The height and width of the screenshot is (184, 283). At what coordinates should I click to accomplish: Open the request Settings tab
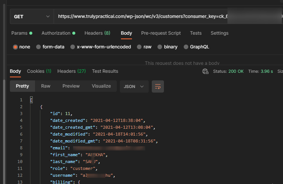point(219,33)
